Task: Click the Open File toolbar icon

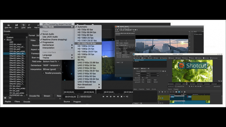Action: pos(8,26)
